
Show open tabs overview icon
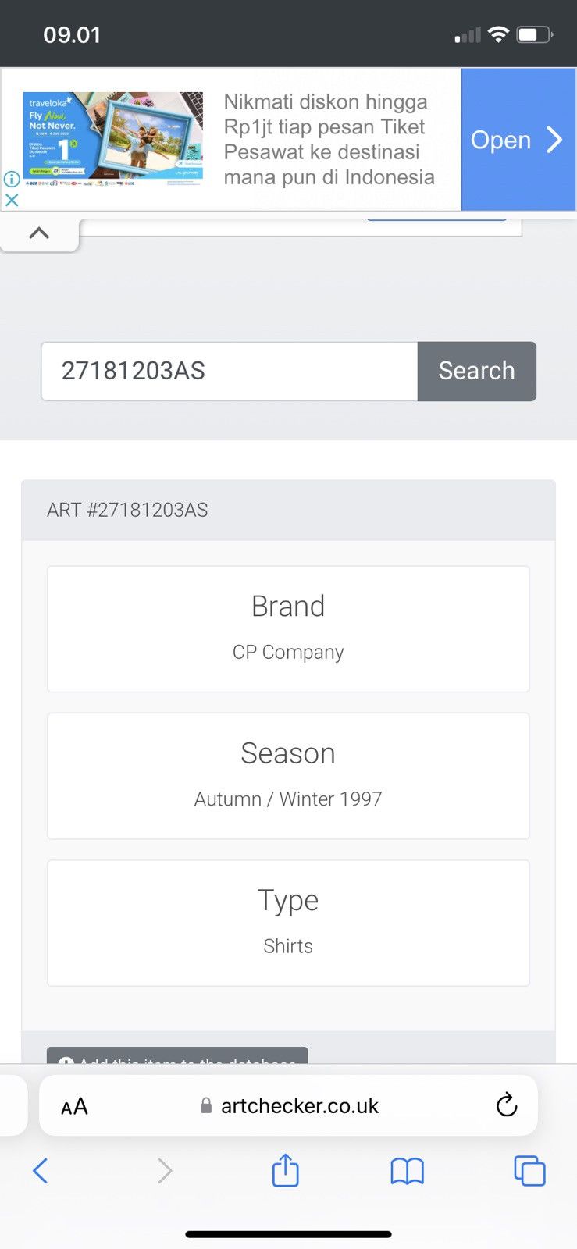point(529,1171)
